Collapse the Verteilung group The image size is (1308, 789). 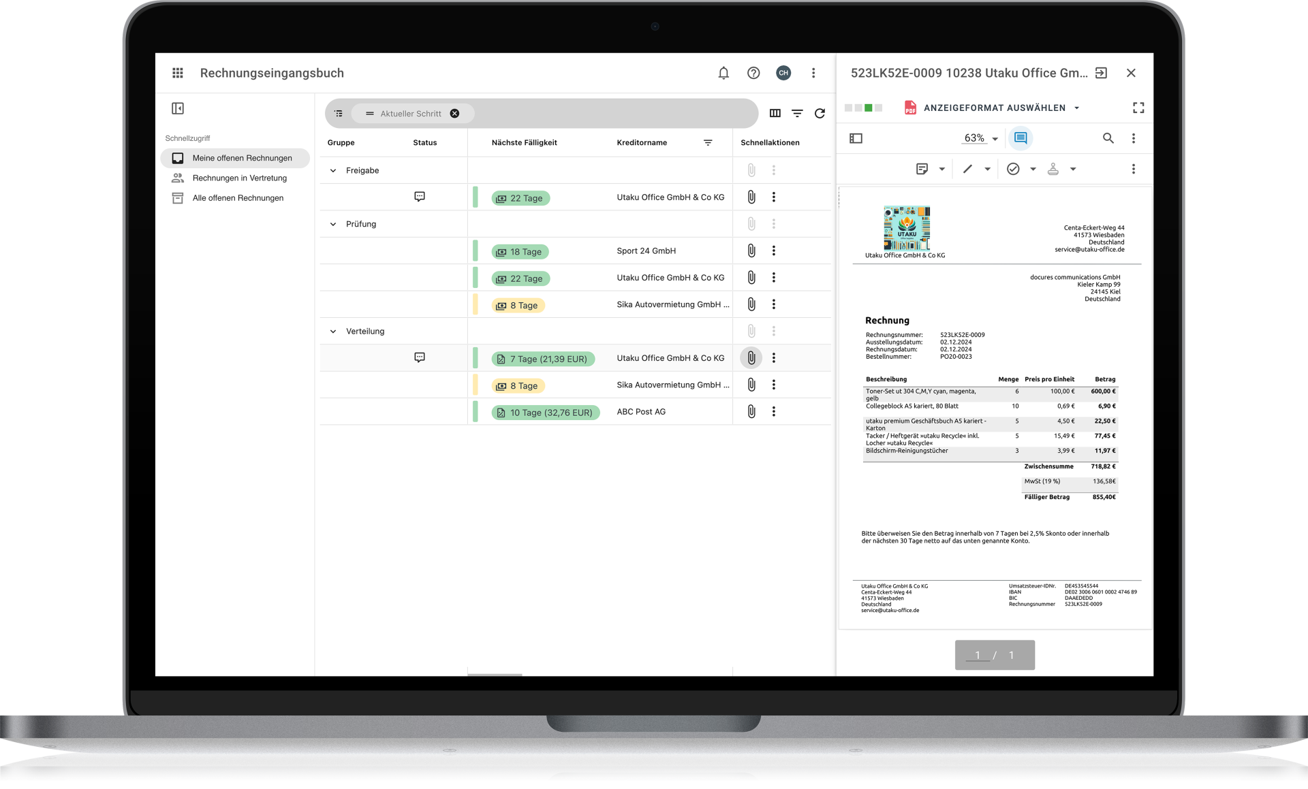tap(332, 331)
